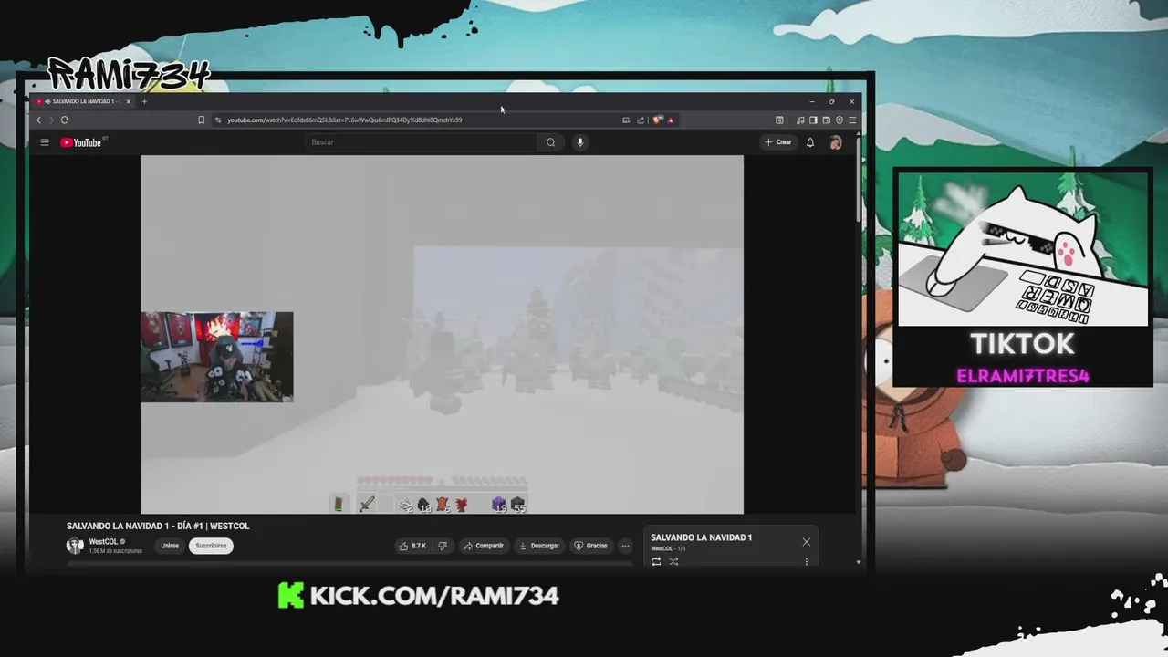This screenshot has width=1168, height=657.
Task: Open the Leo AI icon in toolbar
Action: point(779,120)
